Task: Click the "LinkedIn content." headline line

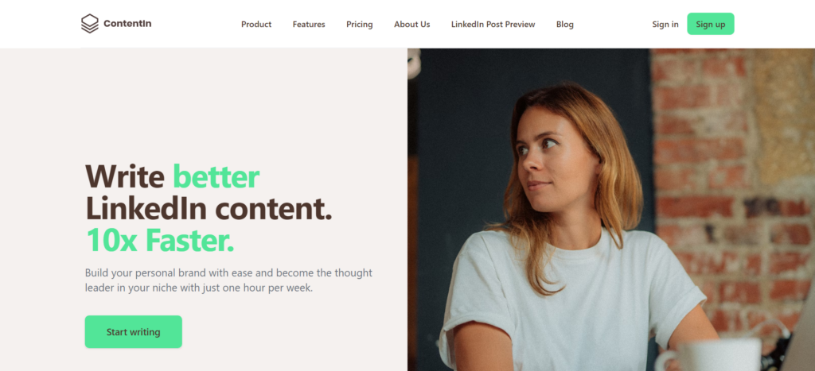Action: tap(209, 209)
